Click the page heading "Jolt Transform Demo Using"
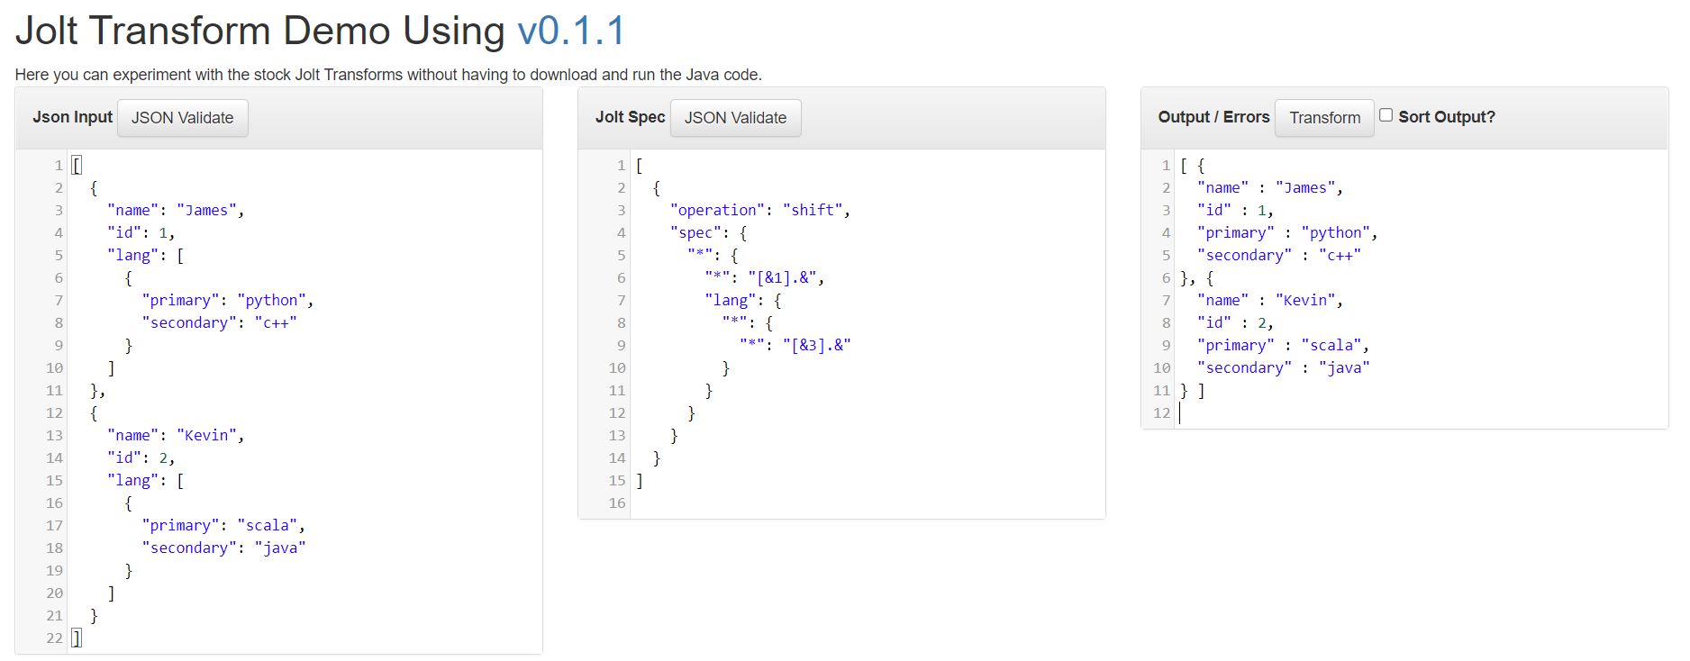The image size is (1690, 661). point(259,31)
